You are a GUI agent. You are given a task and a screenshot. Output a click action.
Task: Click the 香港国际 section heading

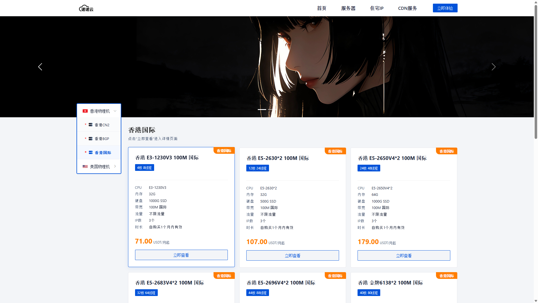(142, 130)
